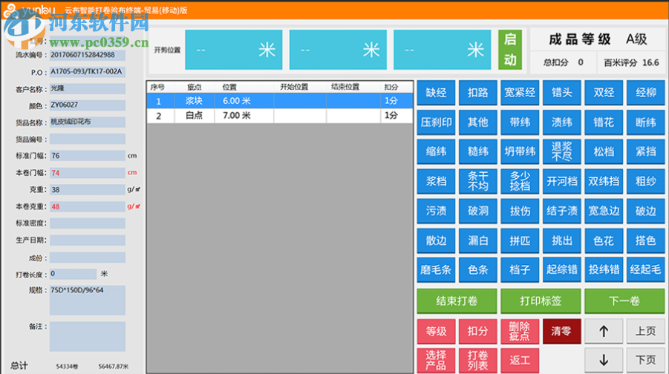Select the 松档 defect button

click(604, 152)
